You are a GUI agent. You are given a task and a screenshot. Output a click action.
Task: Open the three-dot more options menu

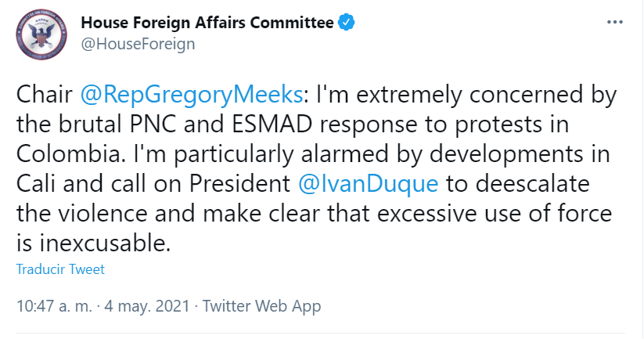[x=615, y=22]
